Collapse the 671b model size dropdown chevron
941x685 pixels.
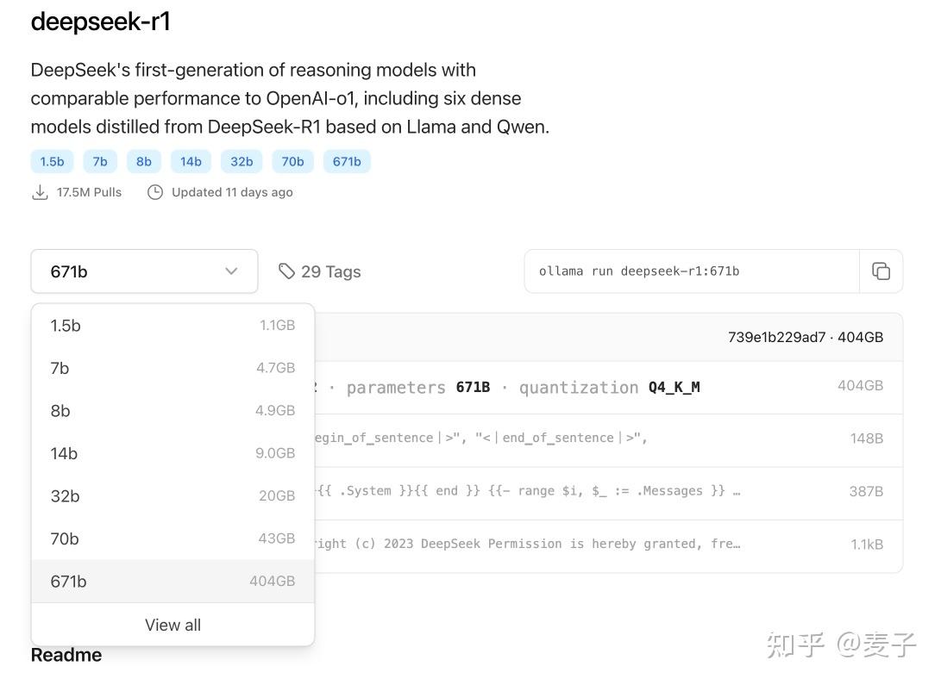pos(230,271)
